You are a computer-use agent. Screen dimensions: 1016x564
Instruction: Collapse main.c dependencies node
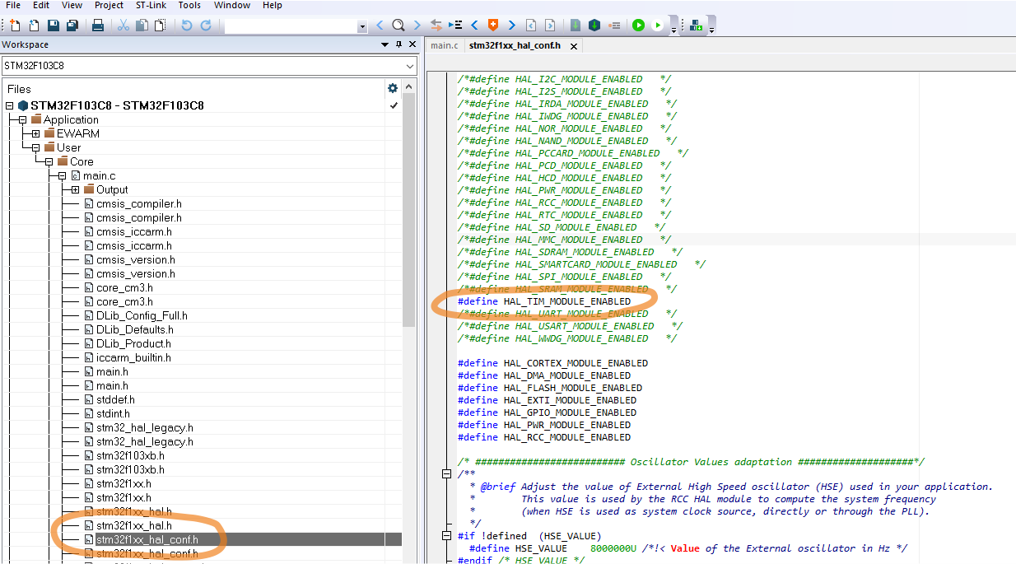(x=62, y=175)
